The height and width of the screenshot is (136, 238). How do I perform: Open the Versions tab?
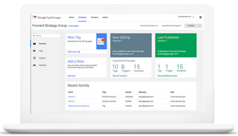[94, 17]
